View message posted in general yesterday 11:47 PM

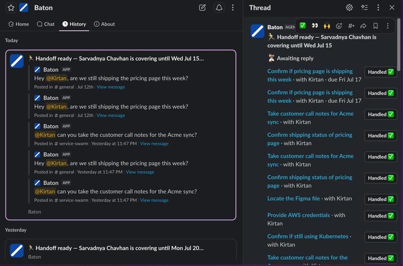point(140,172)
